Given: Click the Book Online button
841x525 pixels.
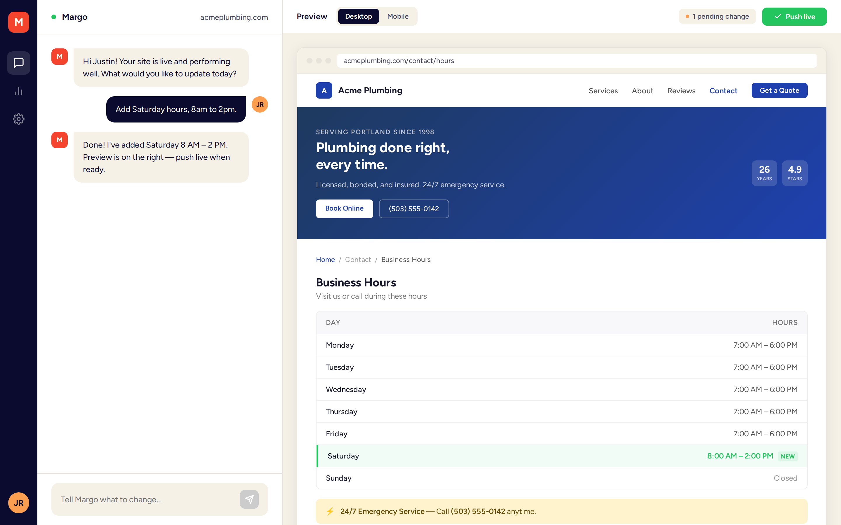Looking at the screenshot, I should coord(344,208).
